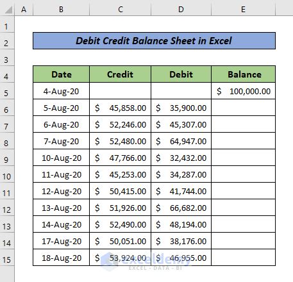293x282 pixels.
Task: Select the empty Balance cell for 18-Aug-20
Action: point(243,258)
